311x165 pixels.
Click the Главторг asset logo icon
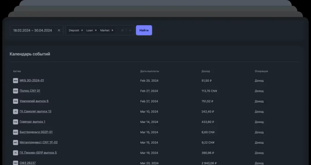tap(16, 122)
